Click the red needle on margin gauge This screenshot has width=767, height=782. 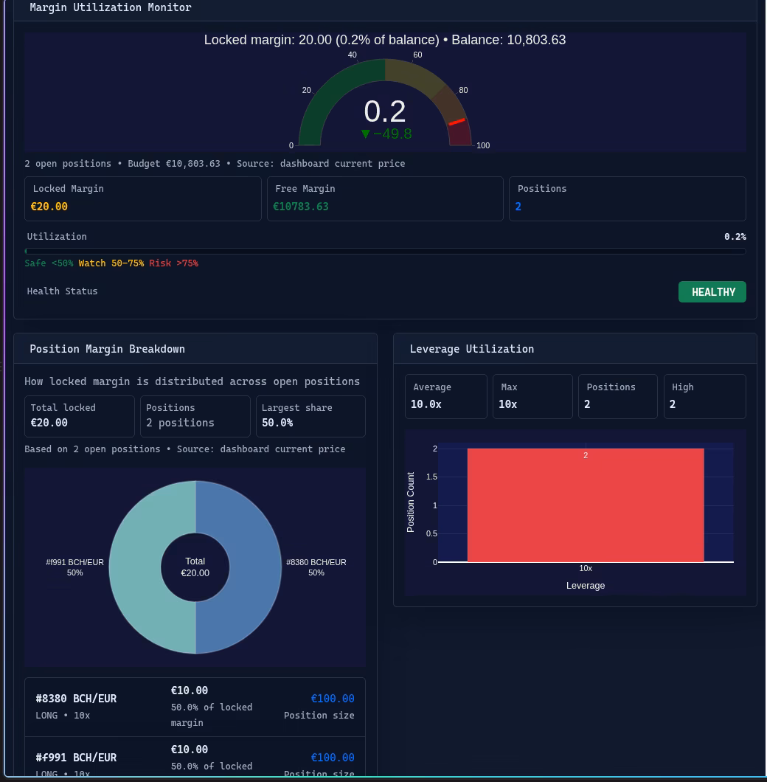tap(457, 122)
